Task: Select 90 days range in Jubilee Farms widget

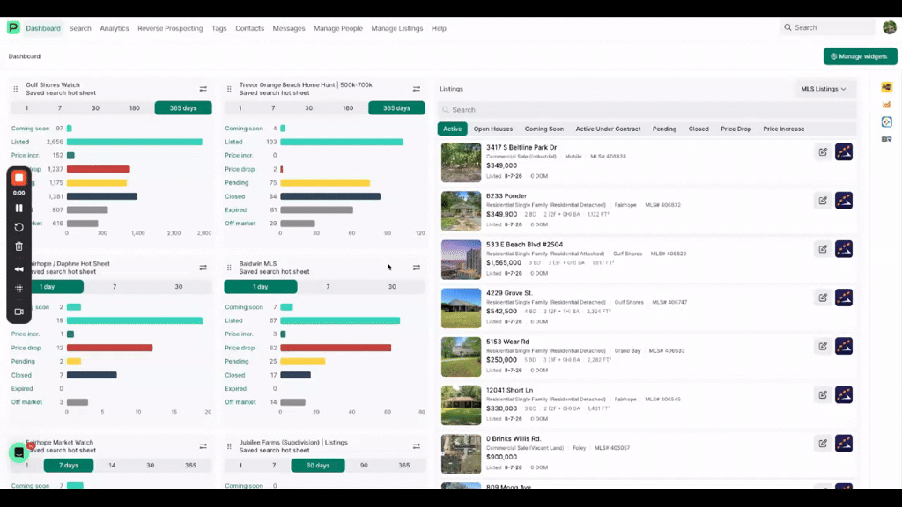Action: click(364, 466)
